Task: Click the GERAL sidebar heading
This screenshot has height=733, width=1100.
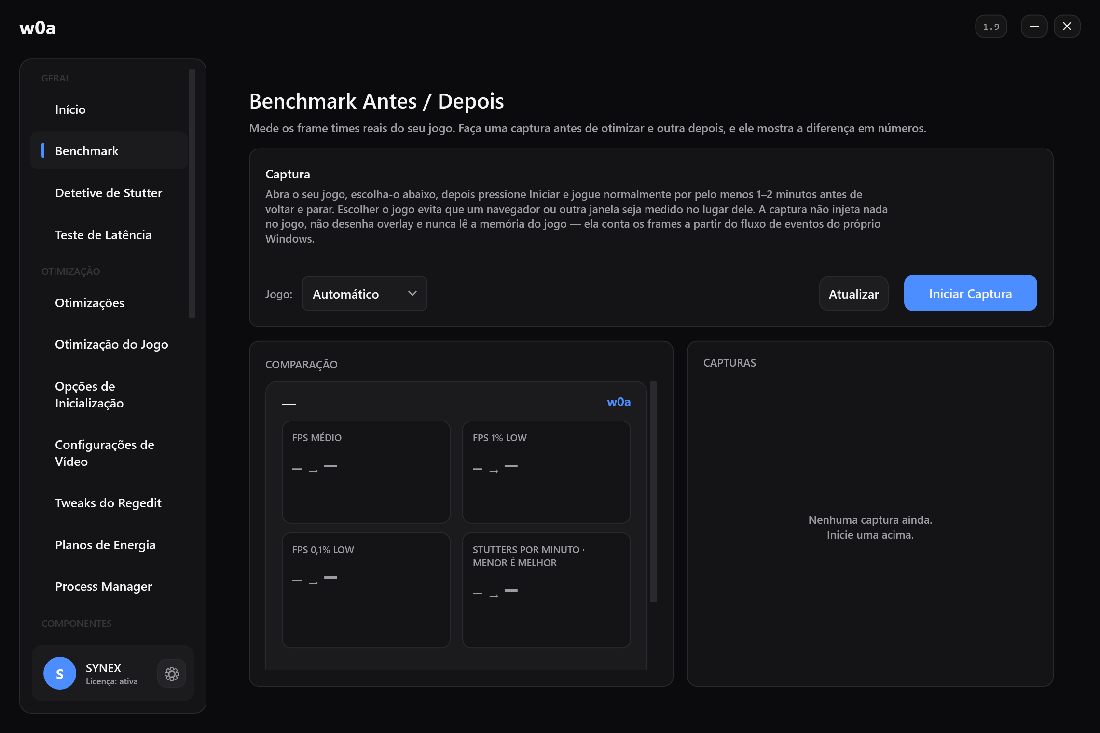Action: pyautogui.click(x=56, y=78)
